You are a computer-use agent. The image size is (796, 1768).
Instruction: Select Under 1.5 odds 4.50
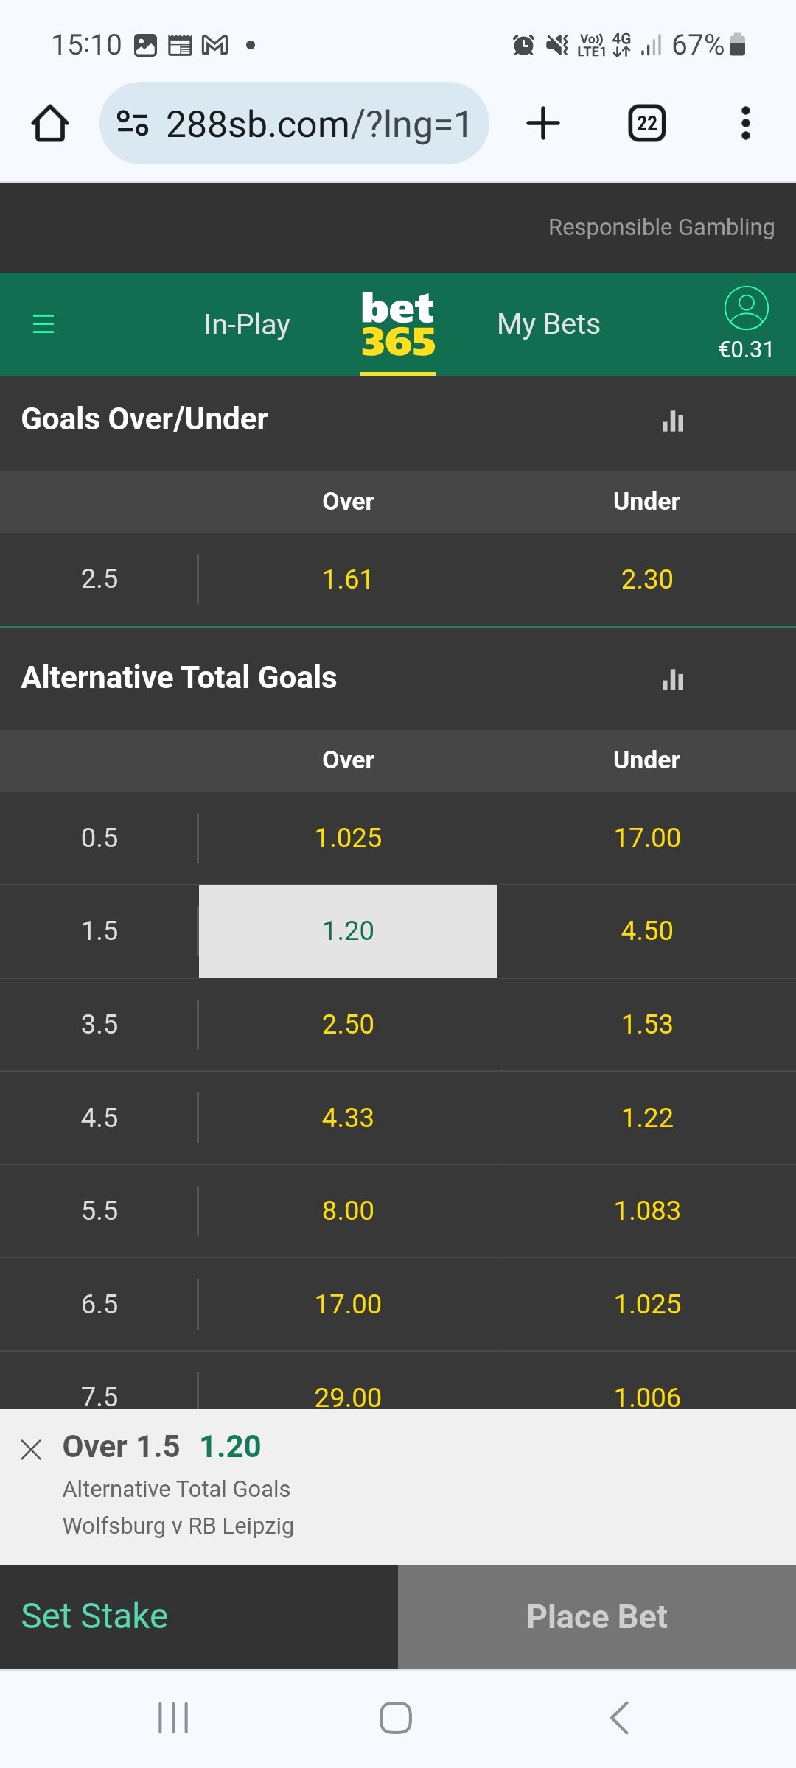point(646,931)
